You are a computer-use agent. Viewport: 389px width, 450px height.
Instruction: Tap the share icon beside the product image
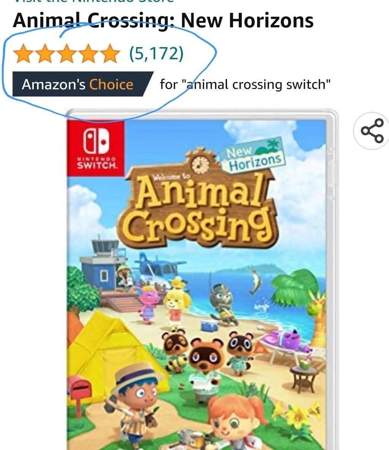tap(372, 131)
